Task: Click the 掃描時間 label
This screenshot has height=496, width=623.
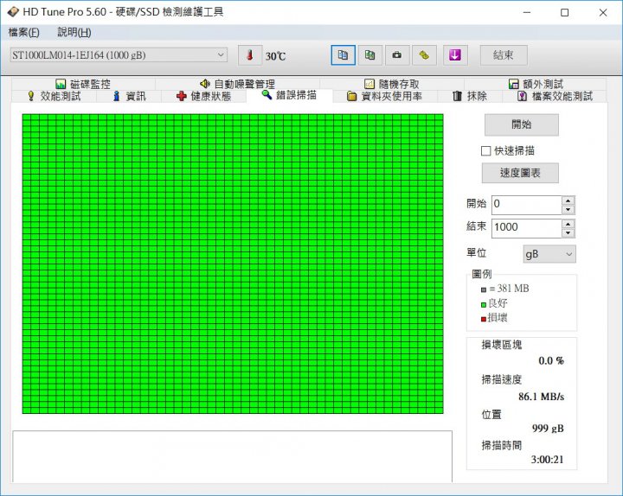Action: 501,445
